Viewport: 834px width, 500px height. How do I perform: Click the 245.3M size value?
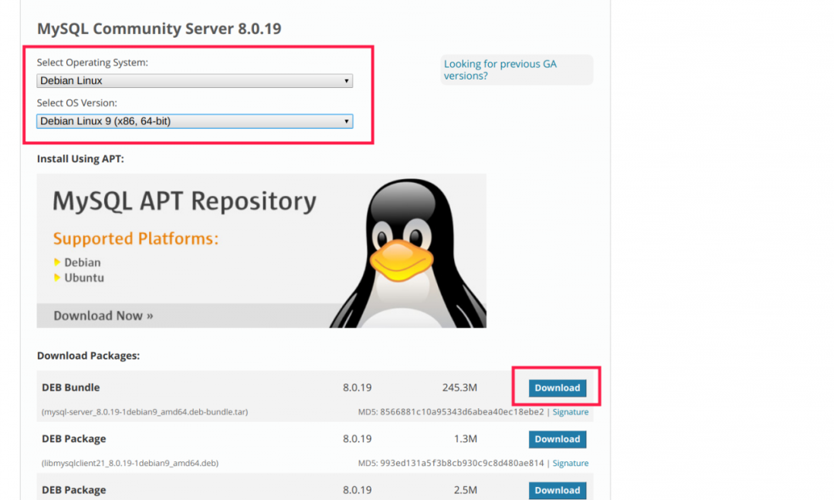coord(459,387)
